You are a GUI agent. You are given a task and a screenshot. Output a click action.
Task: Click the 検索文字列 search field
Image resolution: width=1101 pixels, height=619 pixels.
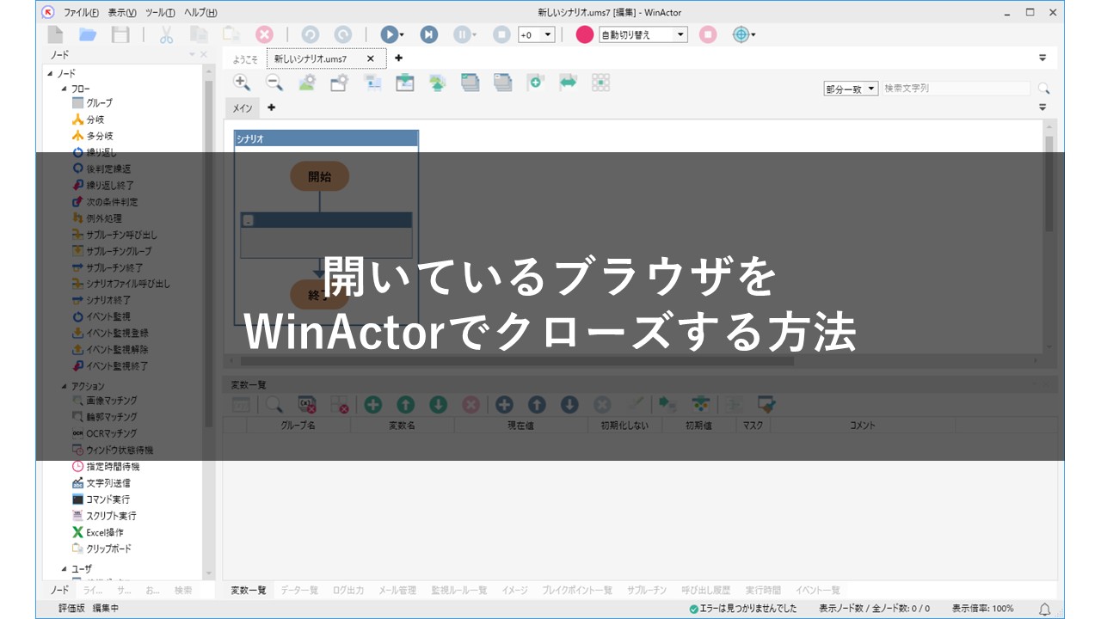955,89
